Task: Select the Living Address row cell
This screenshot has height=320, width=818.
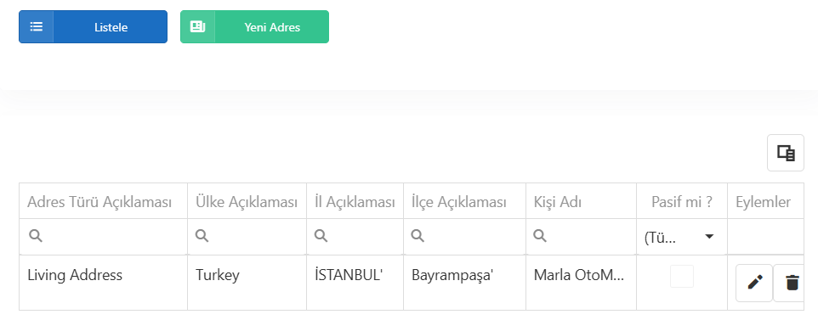Action: coord(103,283)
